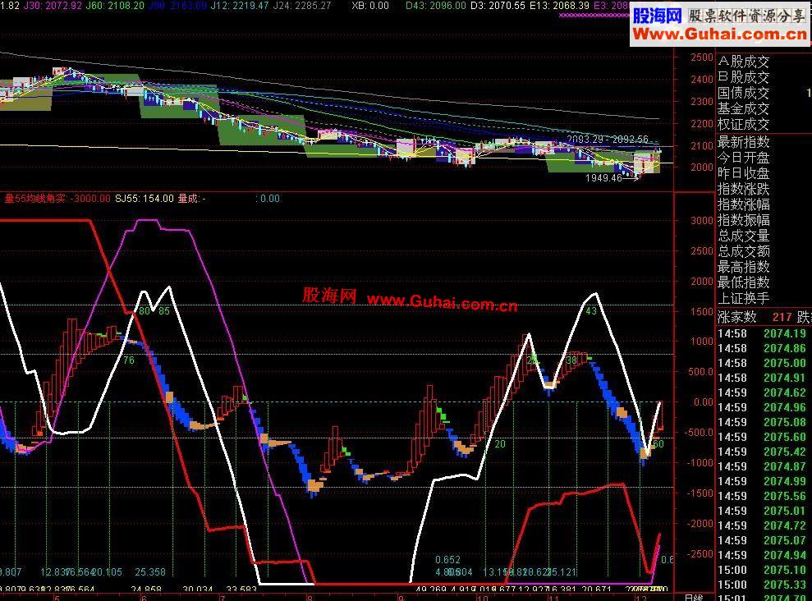Select the tick row priced 2075.56
The width and height of the screenshot is (812, 601).
(764, 496)
